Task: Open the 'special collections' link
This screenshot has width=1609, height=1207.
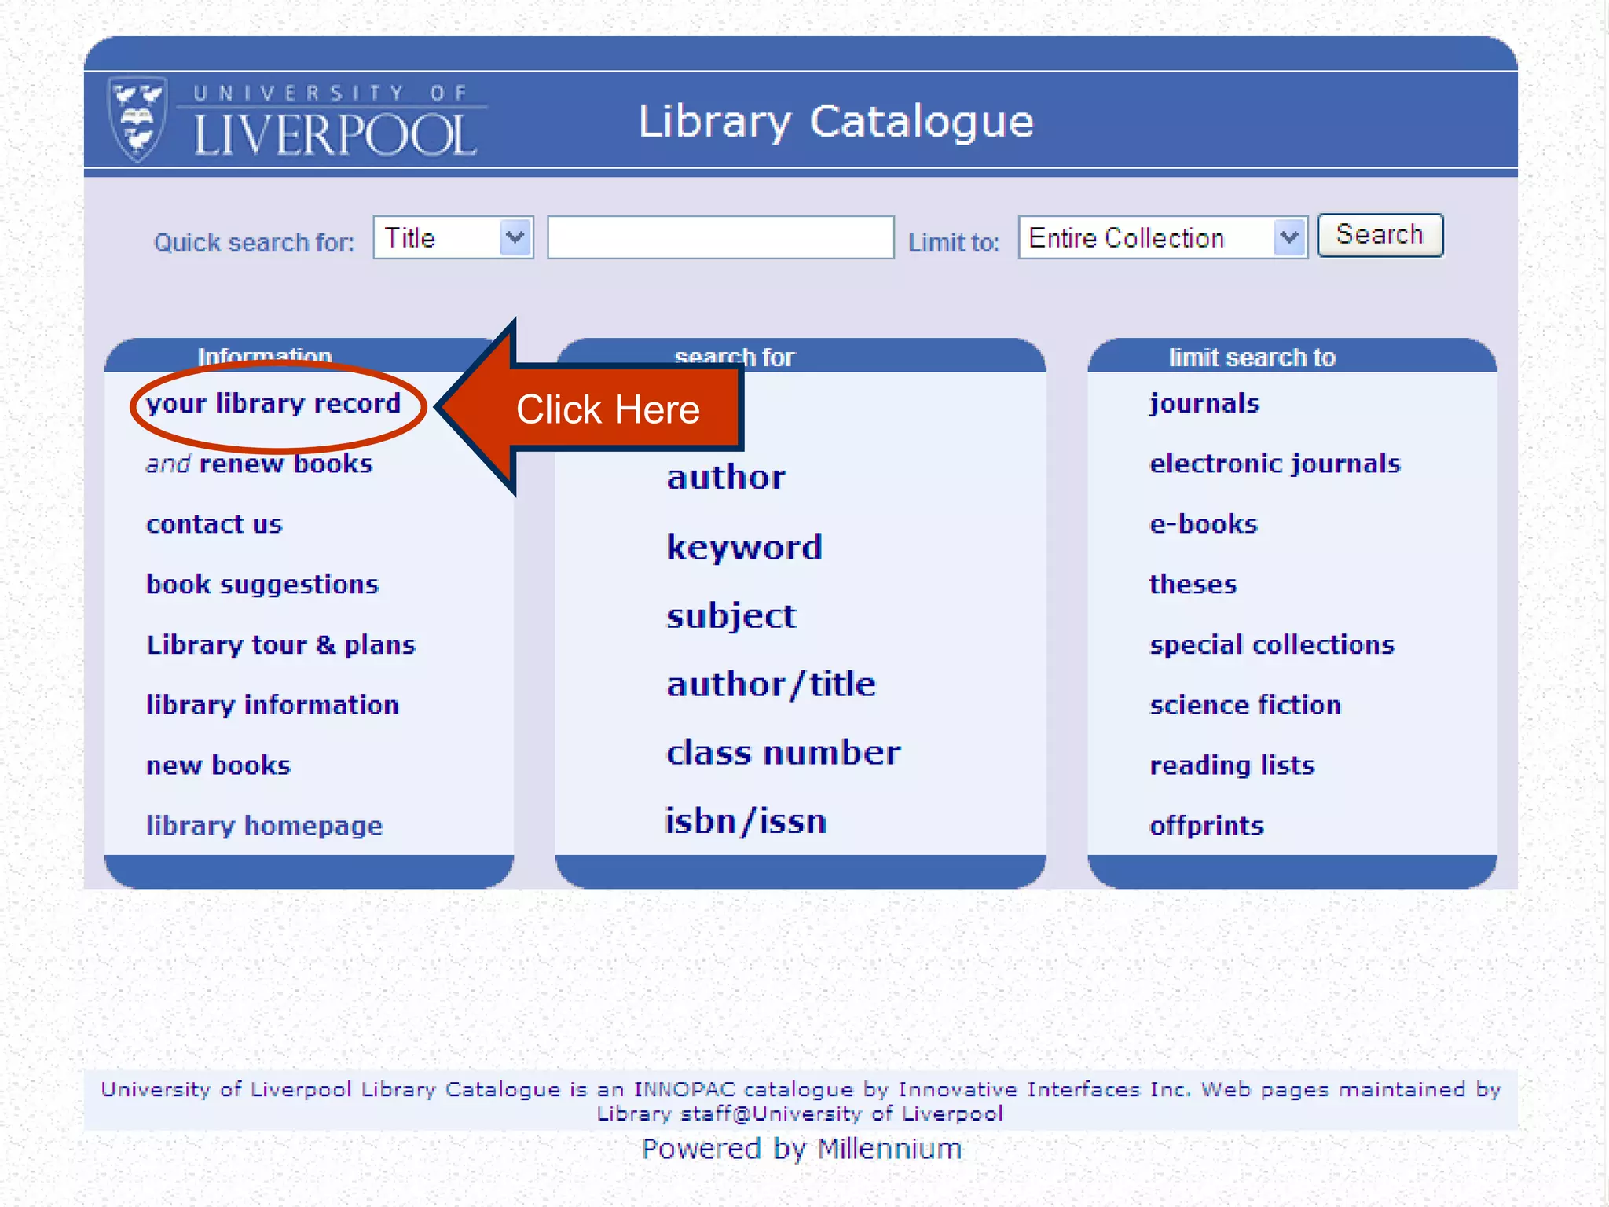Action: [x=1271, y=645]
